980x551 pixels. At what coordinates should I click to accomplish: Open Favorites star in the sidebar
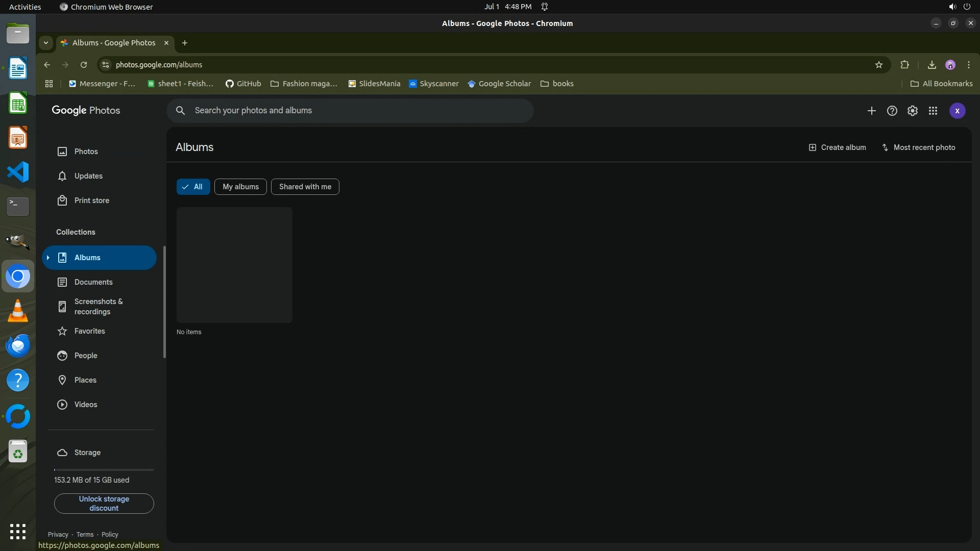tap(89, 331)
